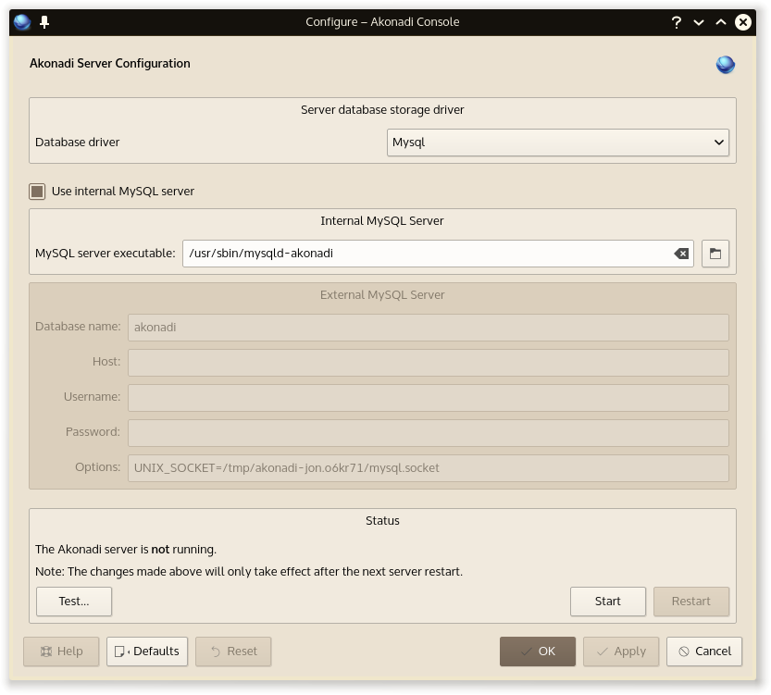
Task: Click the question mark help icon in title bar
Action: [677, 22]
